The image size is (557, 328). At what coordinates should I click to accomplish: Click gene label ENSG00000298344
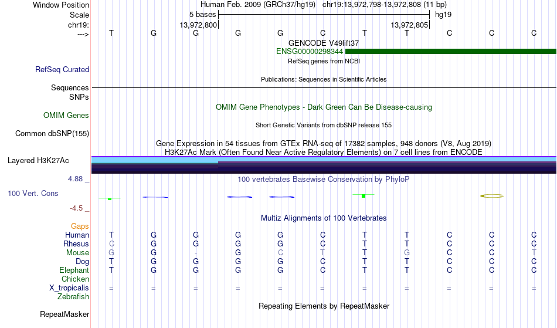click(x=310, y=52)
